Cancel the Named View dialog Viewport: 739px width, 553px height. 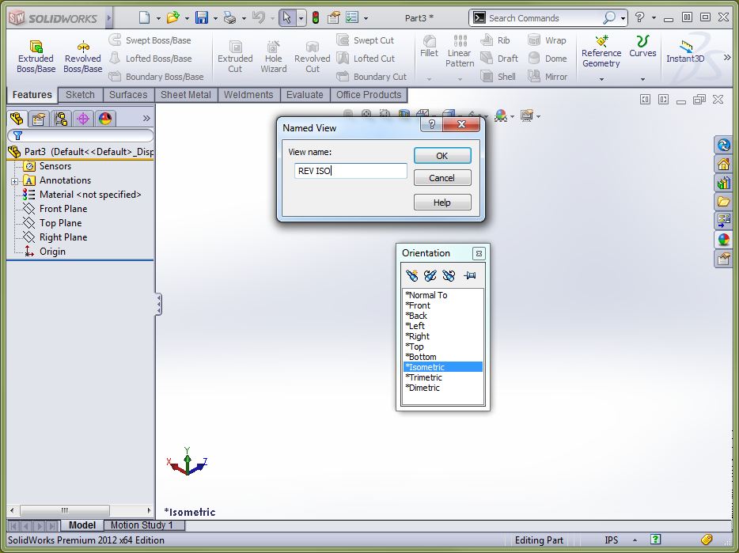(x=442, y=178)
